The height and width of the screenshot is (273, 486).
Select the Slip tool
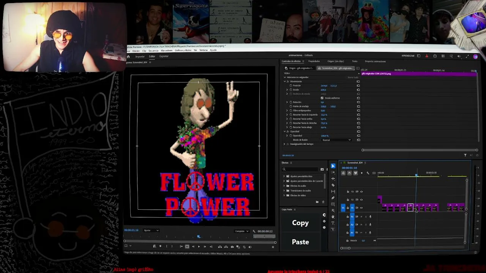click(x=333, y=191)
